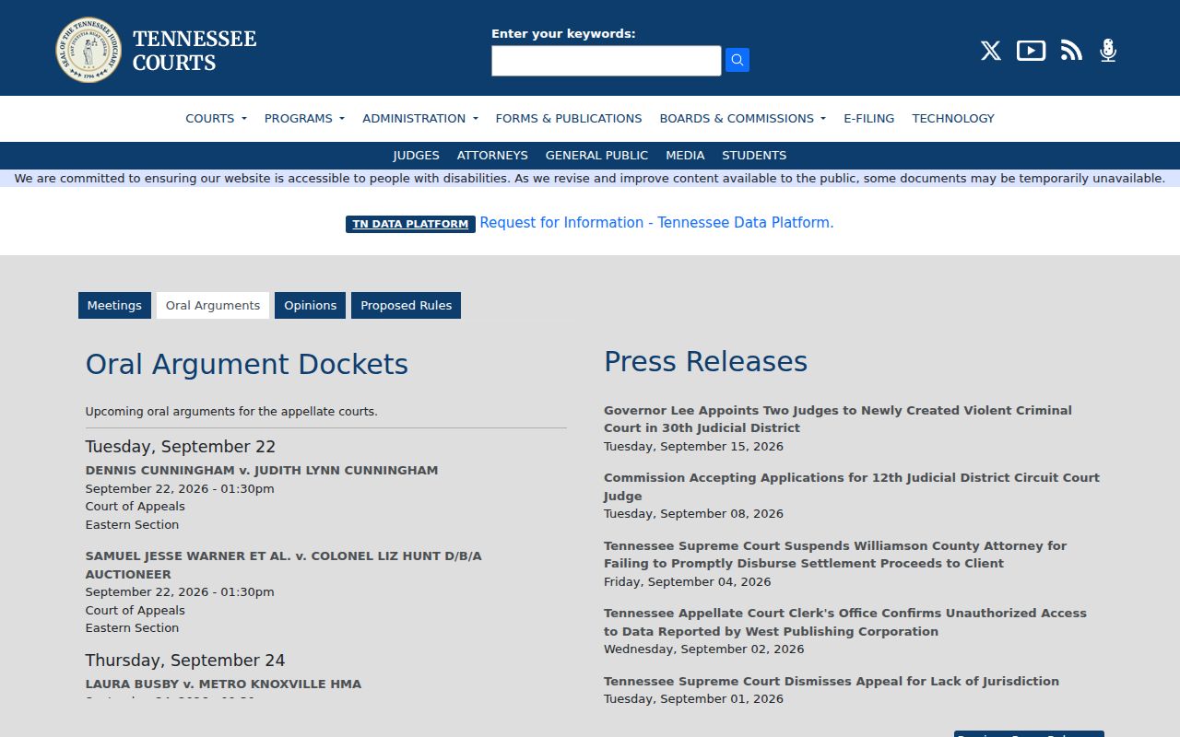Image resolution: width=1180 pixels, height=737 pixels.
Task: Expand the Boards & Commissions dropdown
Action: pyautogui.click(x=743, y=118)
